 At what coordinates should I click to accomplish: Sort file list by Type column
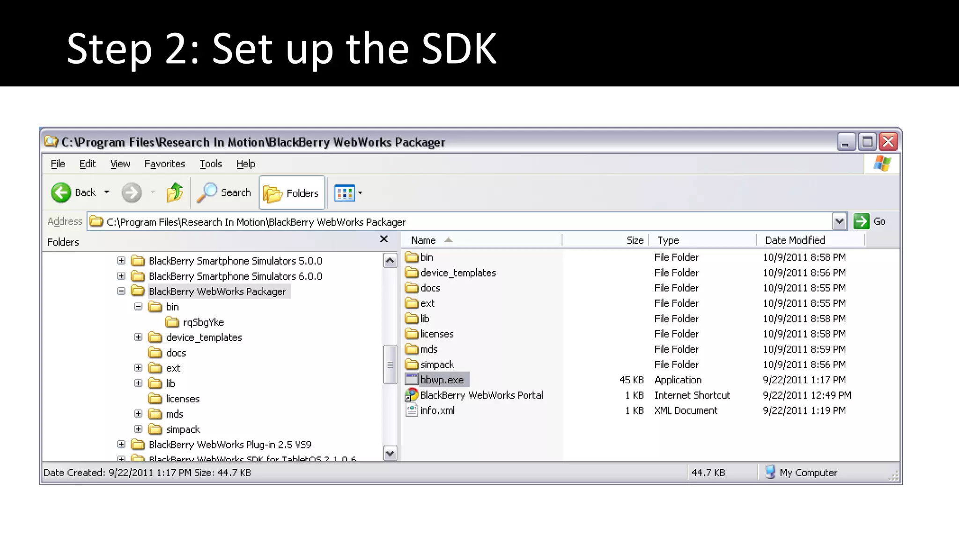tap(702, 240)
